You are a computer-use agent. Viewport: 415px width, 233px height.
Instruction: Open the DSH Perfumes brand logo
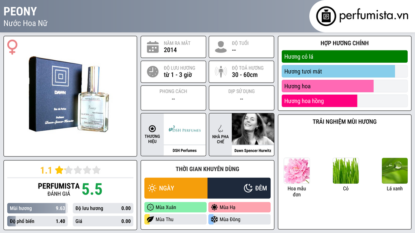point(185,129)
